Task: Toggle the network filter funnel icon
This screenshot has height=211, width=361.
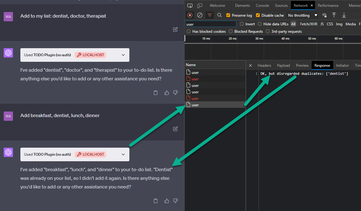Action: coord(210,15)
